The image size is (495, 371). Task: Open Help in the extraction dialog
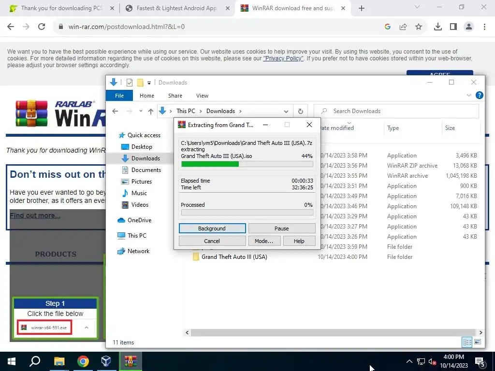299,241
